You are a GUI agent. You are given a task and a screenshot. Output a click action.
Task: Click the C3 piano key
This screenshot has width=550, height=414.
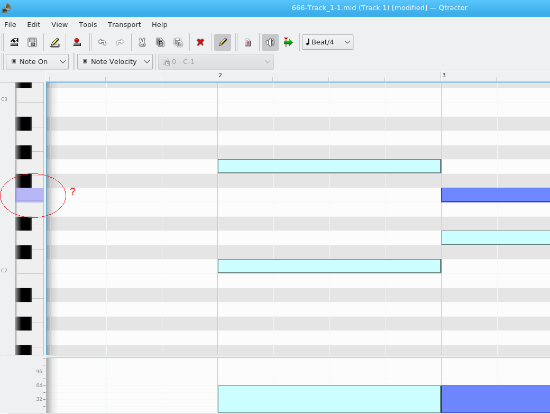point(30,95)
